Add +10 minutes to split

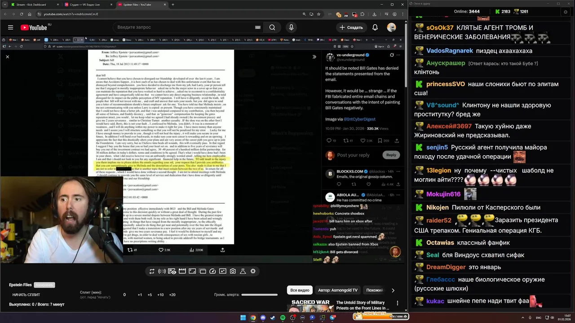tap(161, 295)
